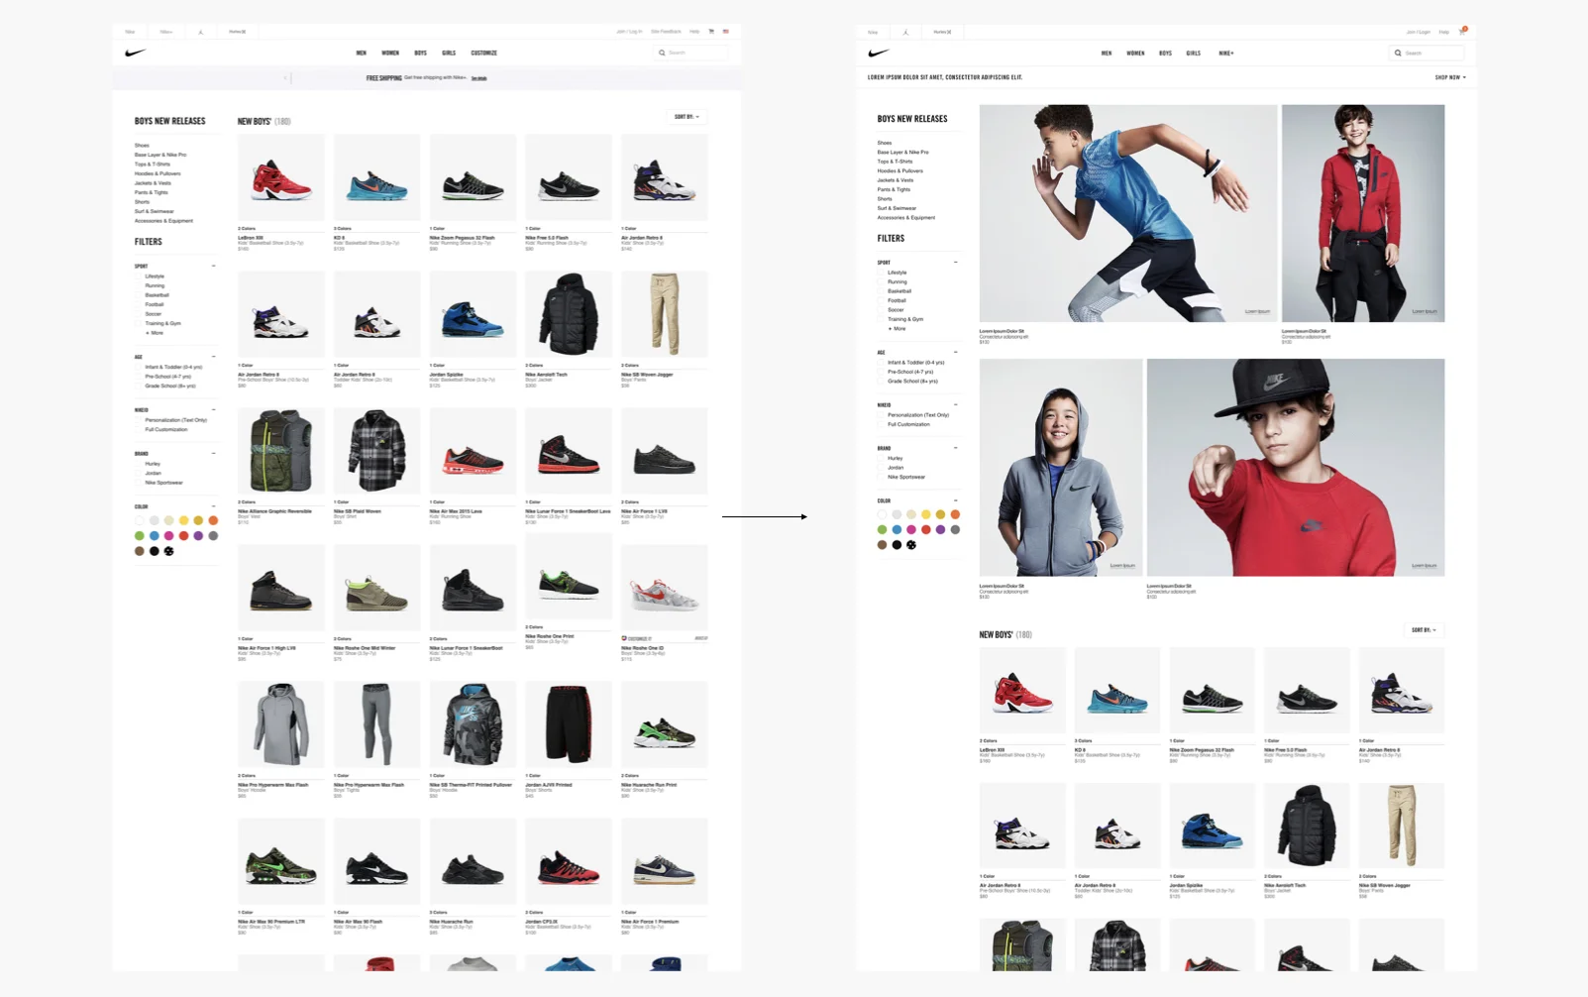This screenshot has height=997, width=1588.
Task: Click the search magnifier icon on right page
Action: click(1398, 54)
